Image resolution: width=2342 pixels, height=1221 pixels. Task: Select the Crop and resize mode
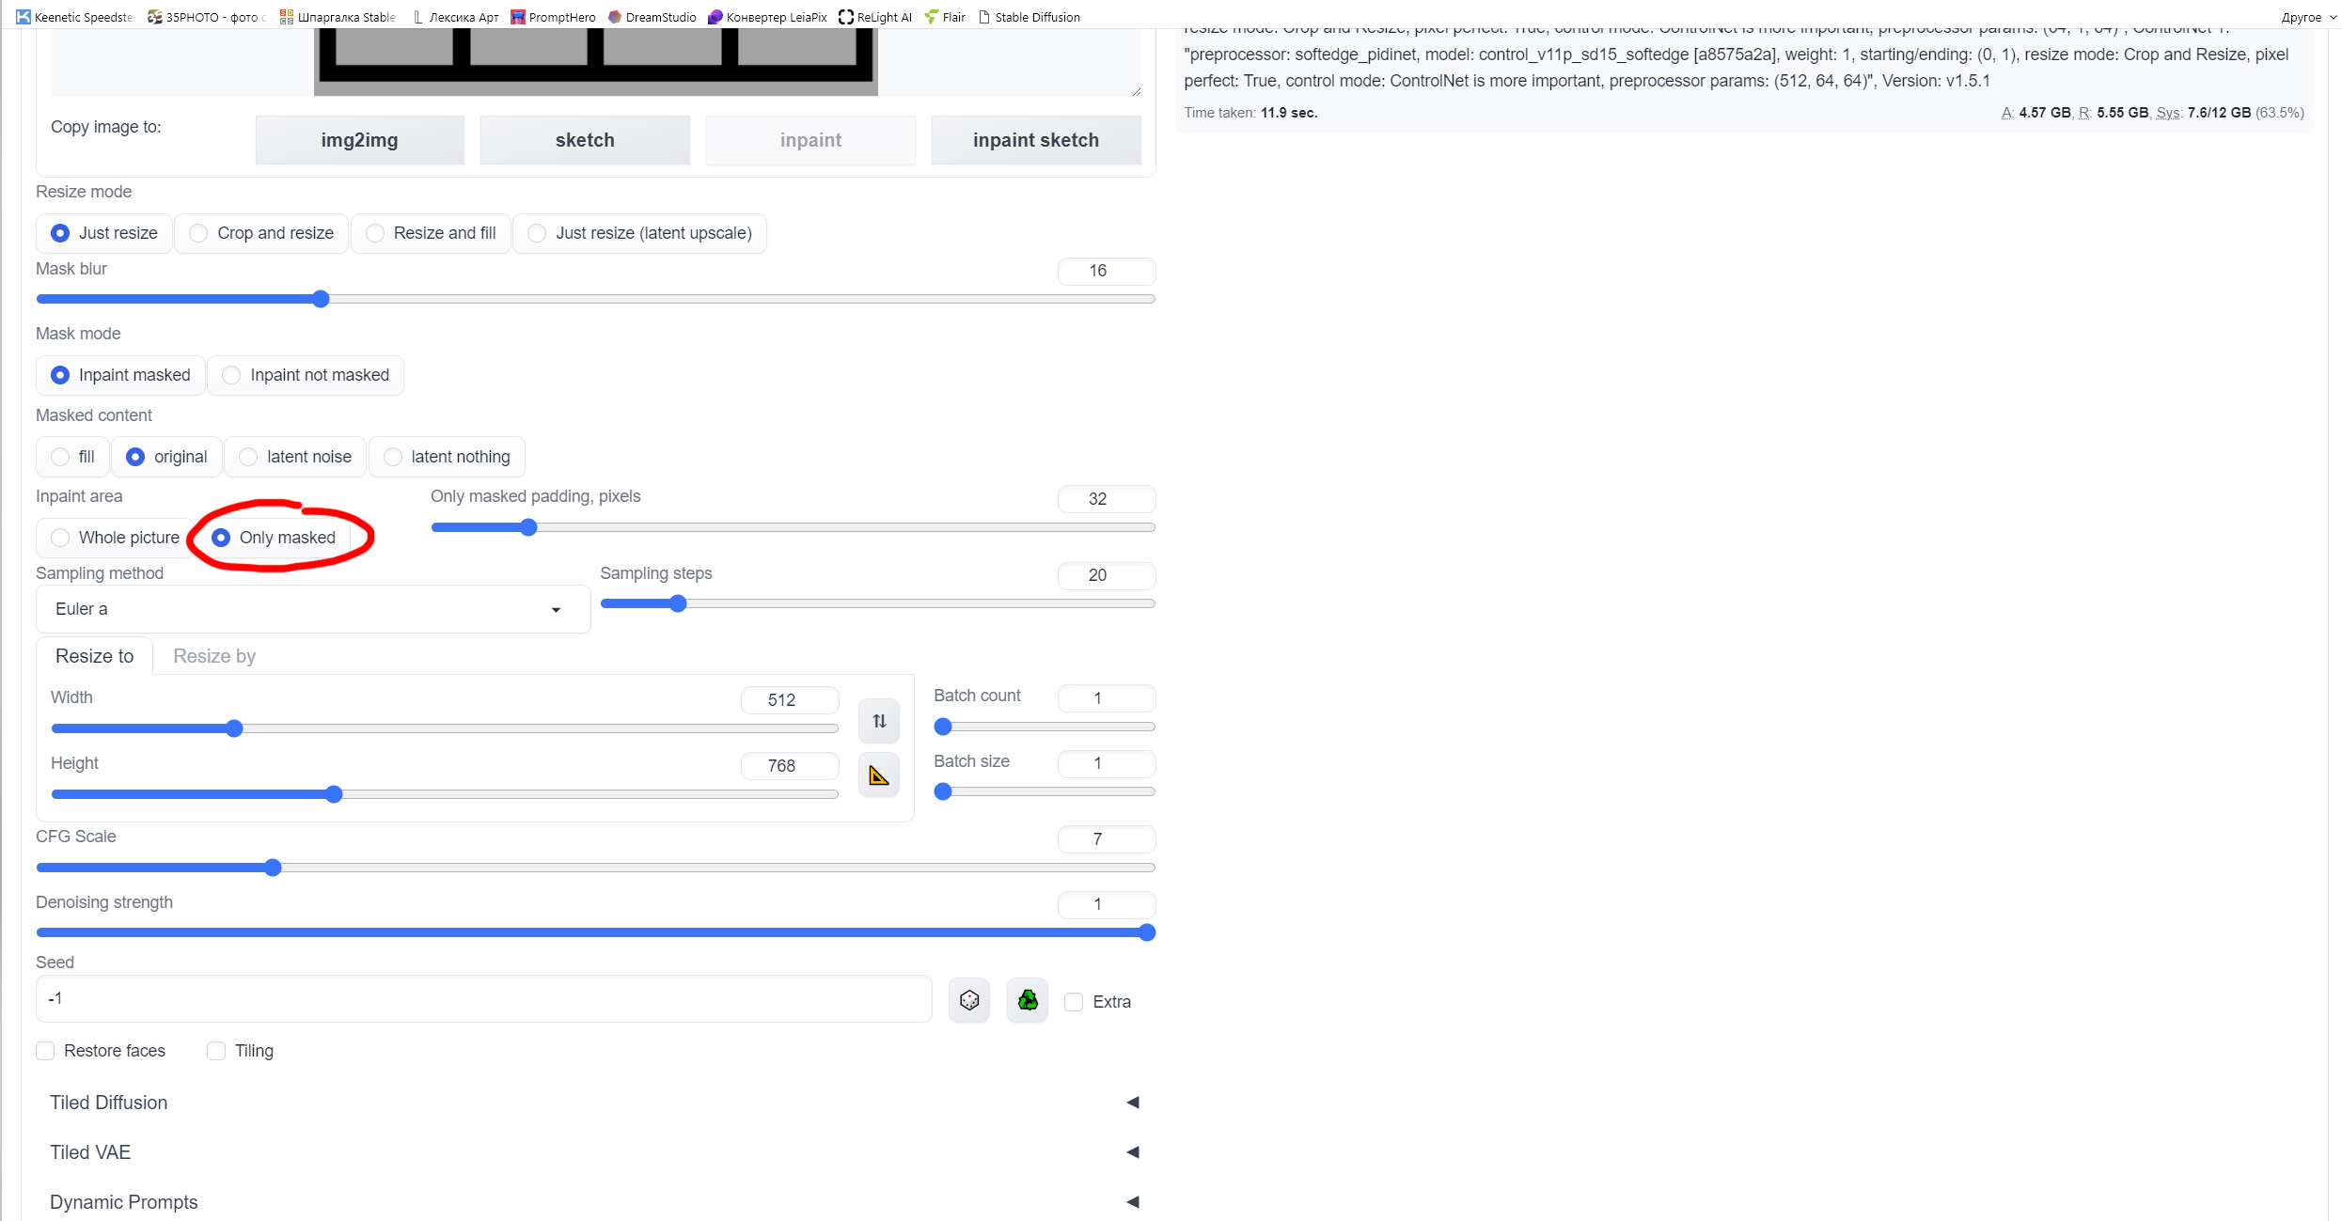coord(197,232)
